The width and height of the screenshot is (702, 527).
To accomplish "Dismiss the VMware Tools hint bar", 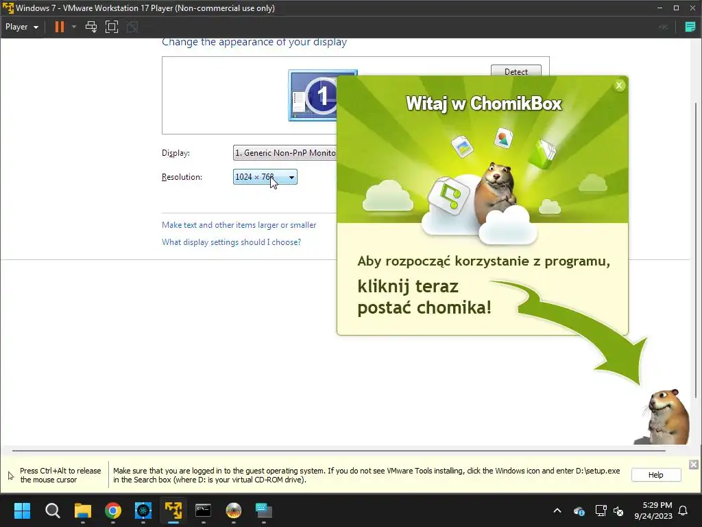I will (x=693, y=465).
